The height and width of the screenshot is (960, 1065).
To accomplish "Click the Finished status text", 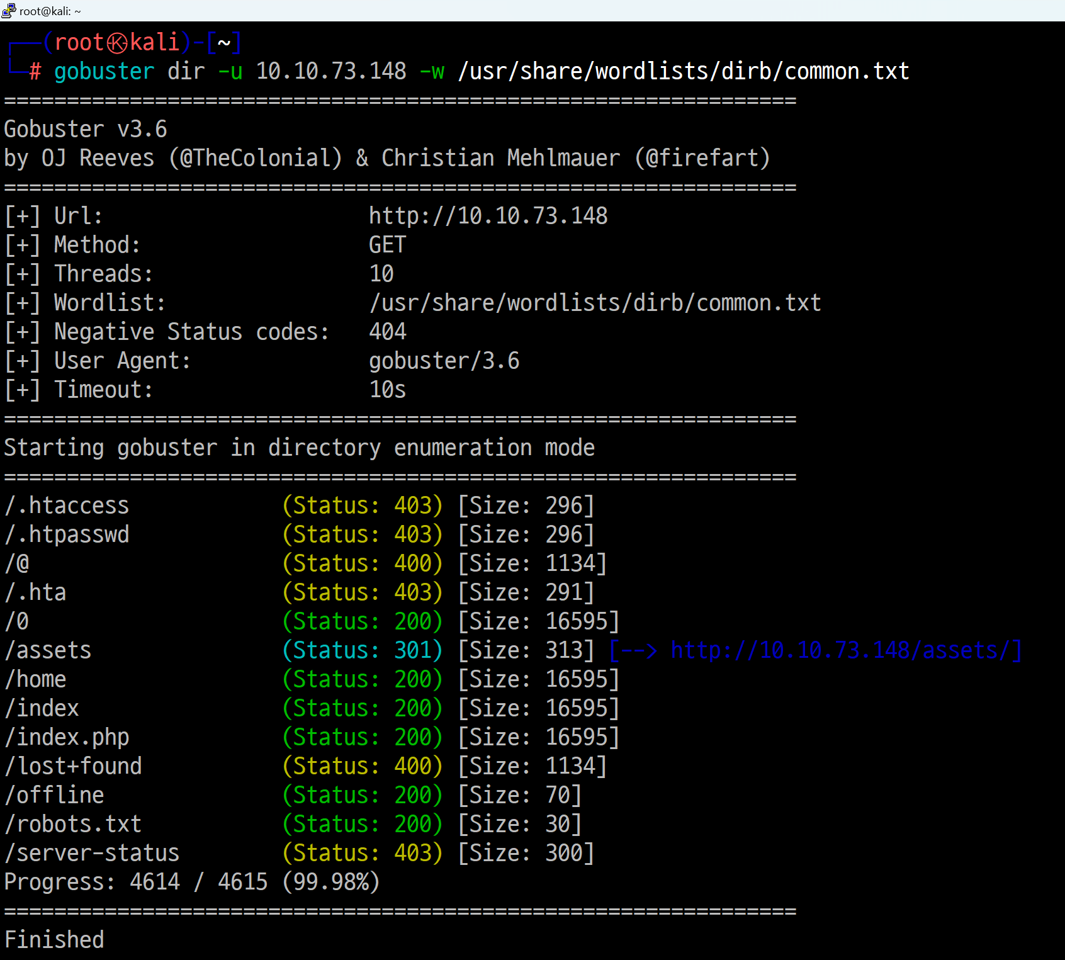I will pos(54,940).
